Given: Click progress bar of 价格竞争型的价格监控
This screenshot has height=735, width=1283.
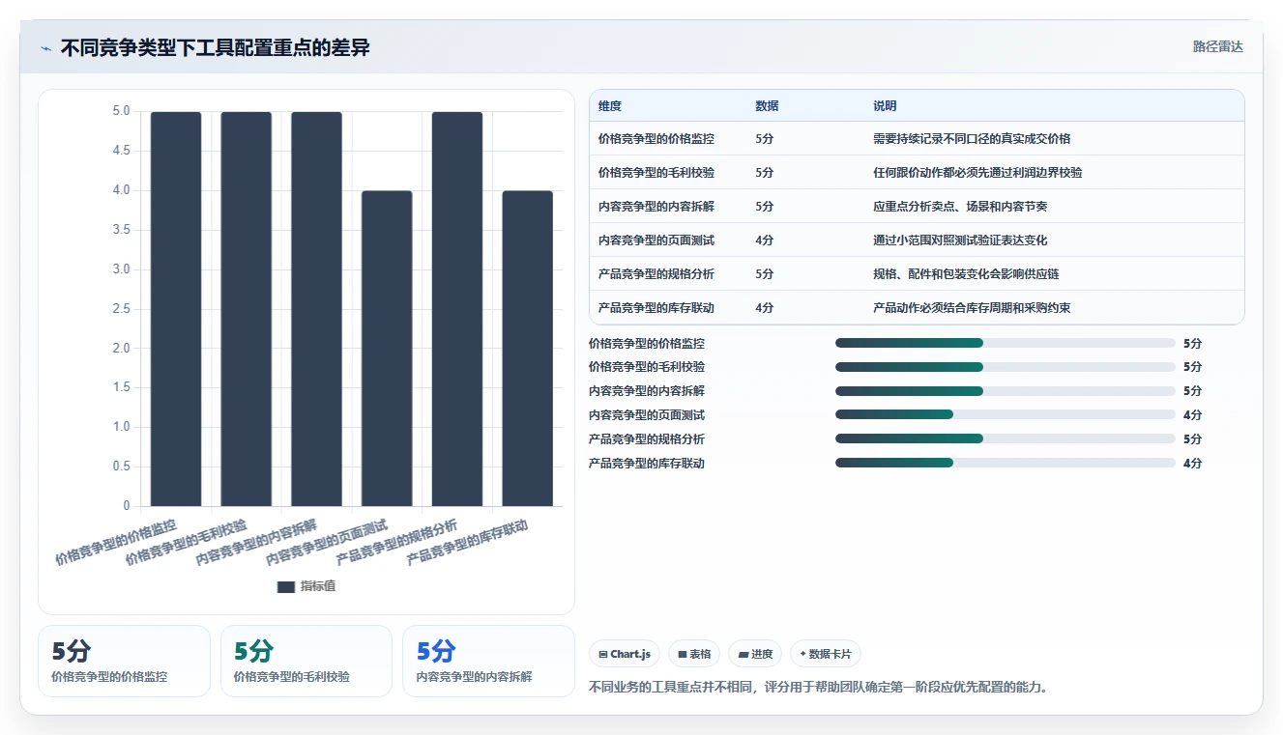Looking at the screenshot, I should 1006,343.
